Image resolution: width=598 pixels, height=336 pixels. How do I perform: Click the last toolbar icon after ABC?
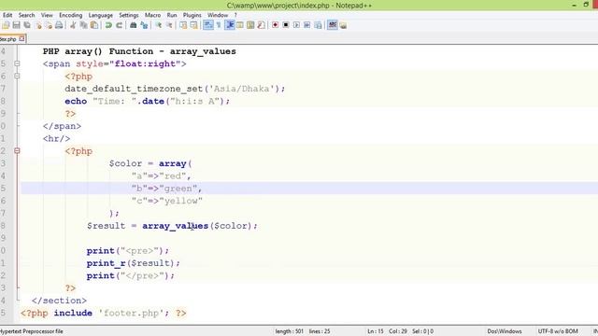point(343,25)
